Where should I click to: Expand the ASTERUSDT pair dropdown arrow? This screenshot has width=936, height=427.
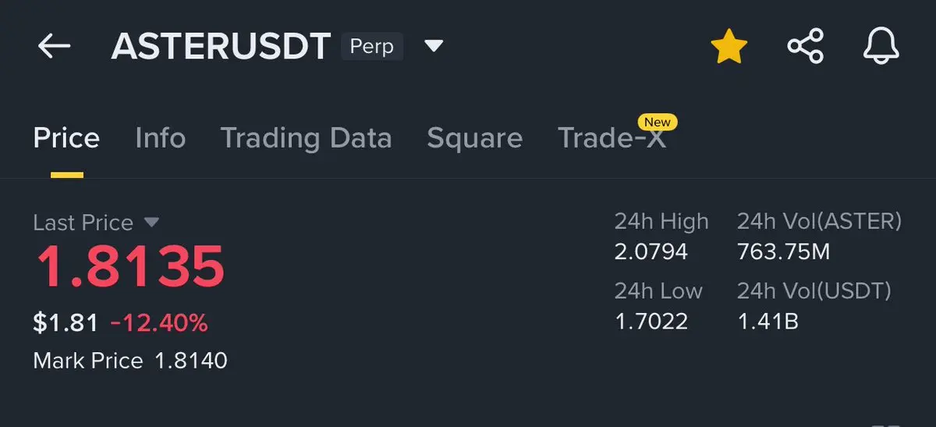pyautogui.click(x=434, y=47)
